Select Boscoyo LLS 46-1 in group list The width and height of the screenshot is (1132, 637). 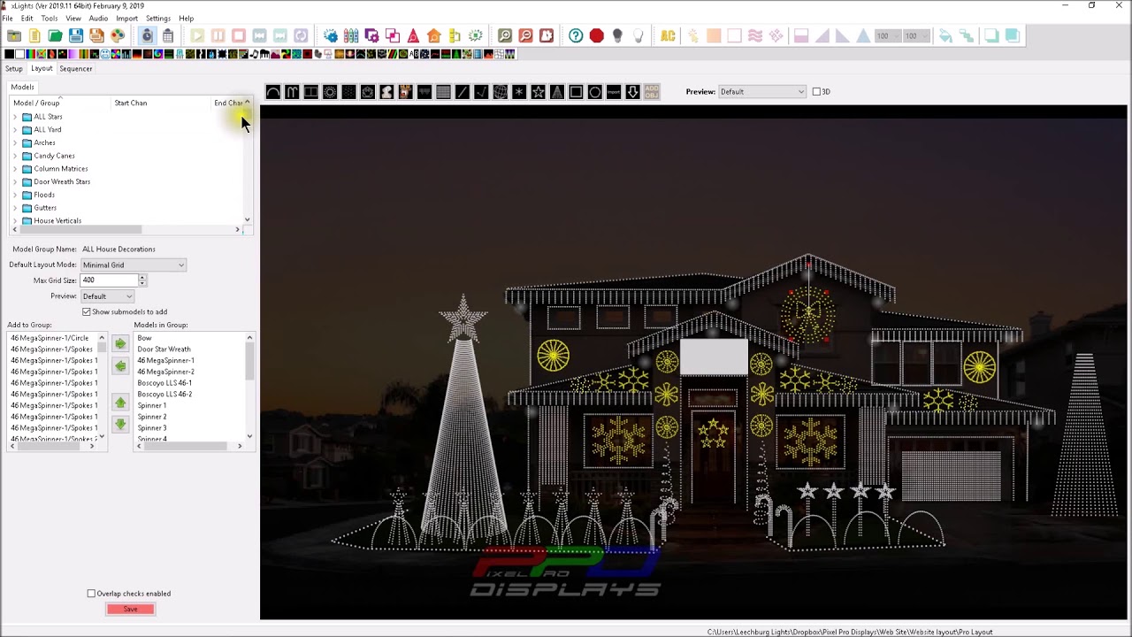pos(164,383)
